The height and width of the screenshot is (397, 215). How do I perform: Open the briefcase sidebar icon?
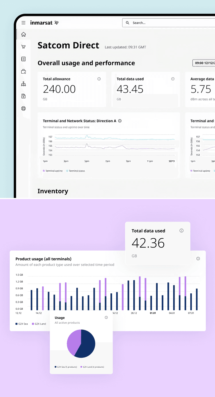tap(24, 72)
